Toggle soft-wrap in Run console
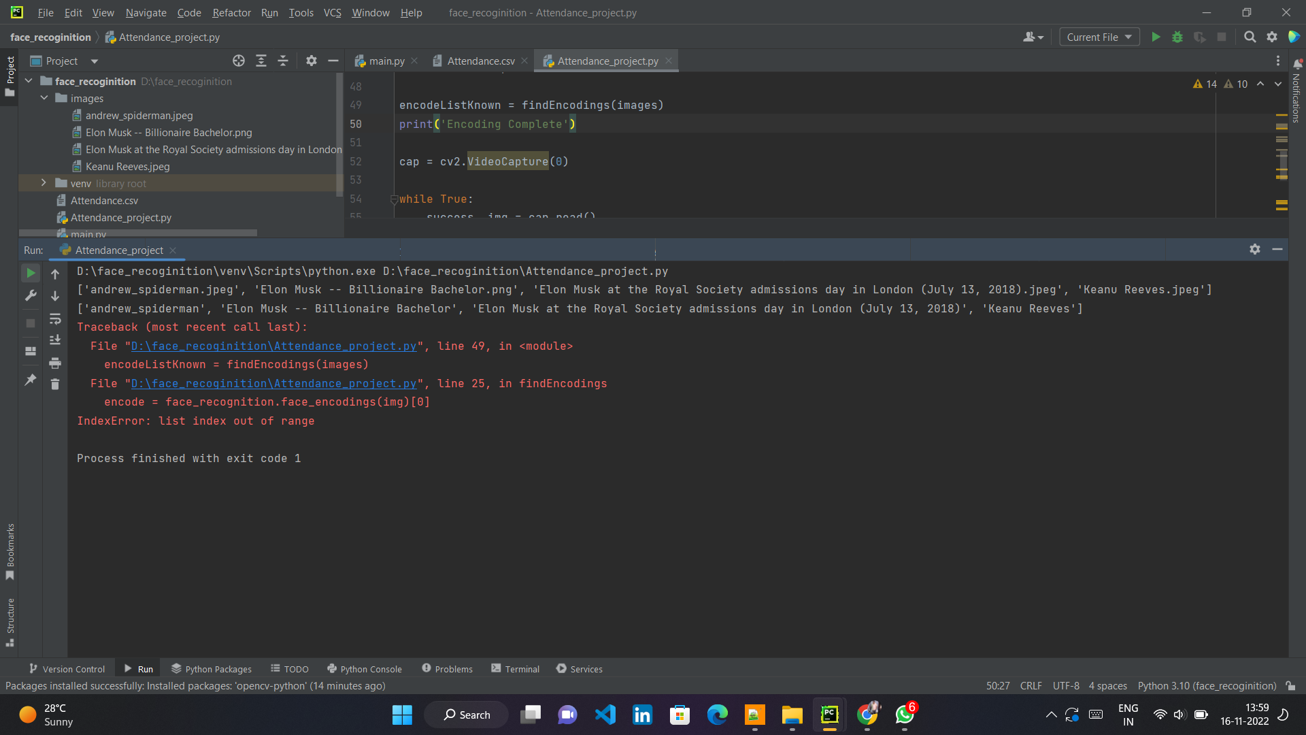 (55, 318)
